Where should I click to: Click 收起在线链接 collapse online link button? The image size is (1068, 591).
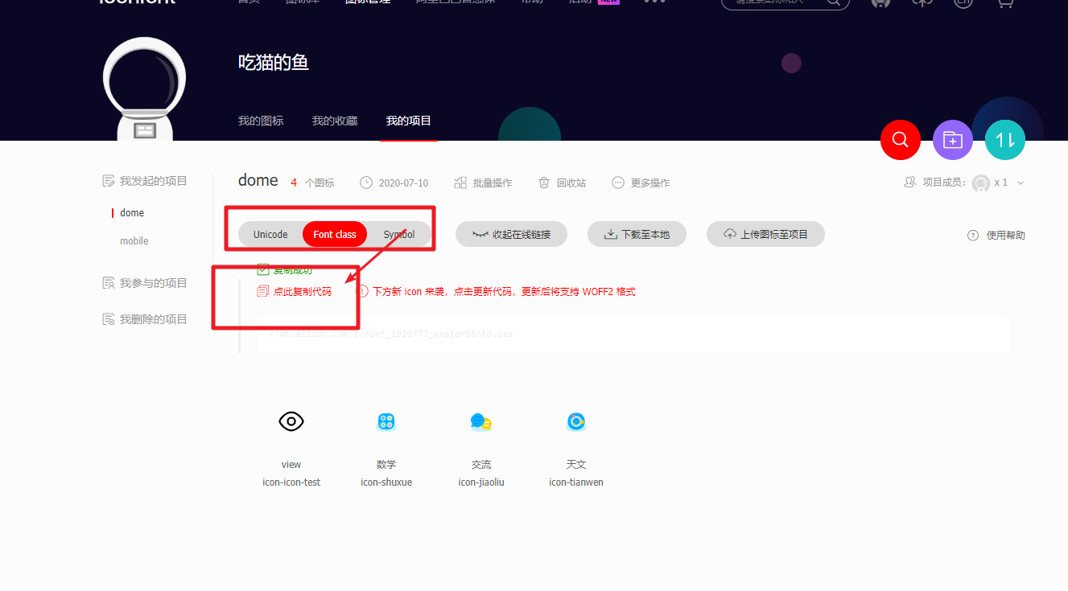(x=512, y=234)
